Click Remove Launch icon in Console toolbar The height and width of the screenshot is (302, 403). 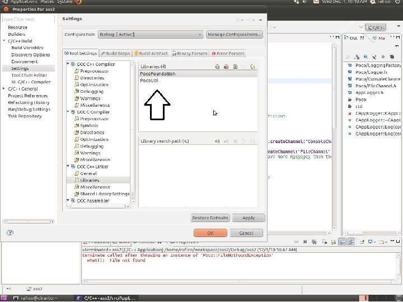coord(305,242)
